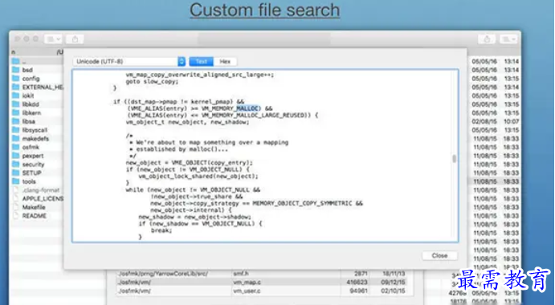
Task: Click the left share toolbar icon
Action: coord(75,39)
